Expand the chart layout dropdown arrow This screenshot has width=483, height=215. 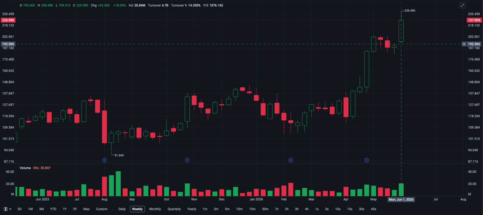click(x=10, y=209)
